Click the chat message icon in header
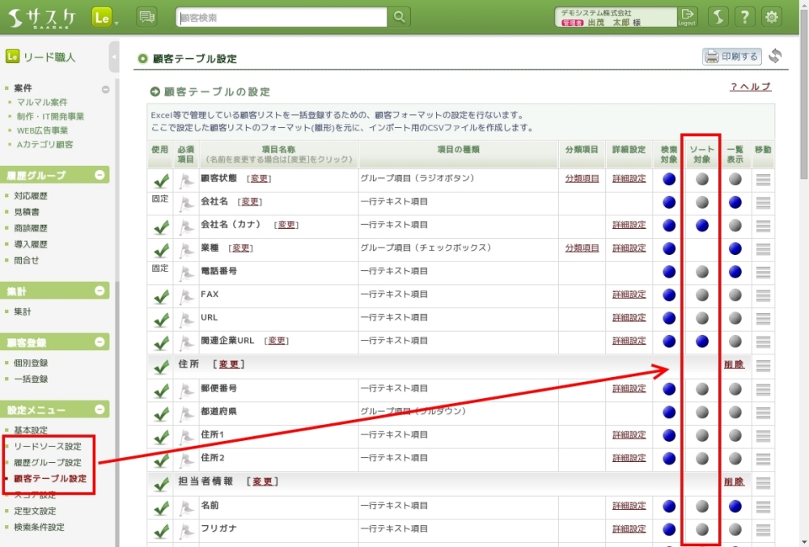Viewport: 809px width, 547px height. point(146,17)
